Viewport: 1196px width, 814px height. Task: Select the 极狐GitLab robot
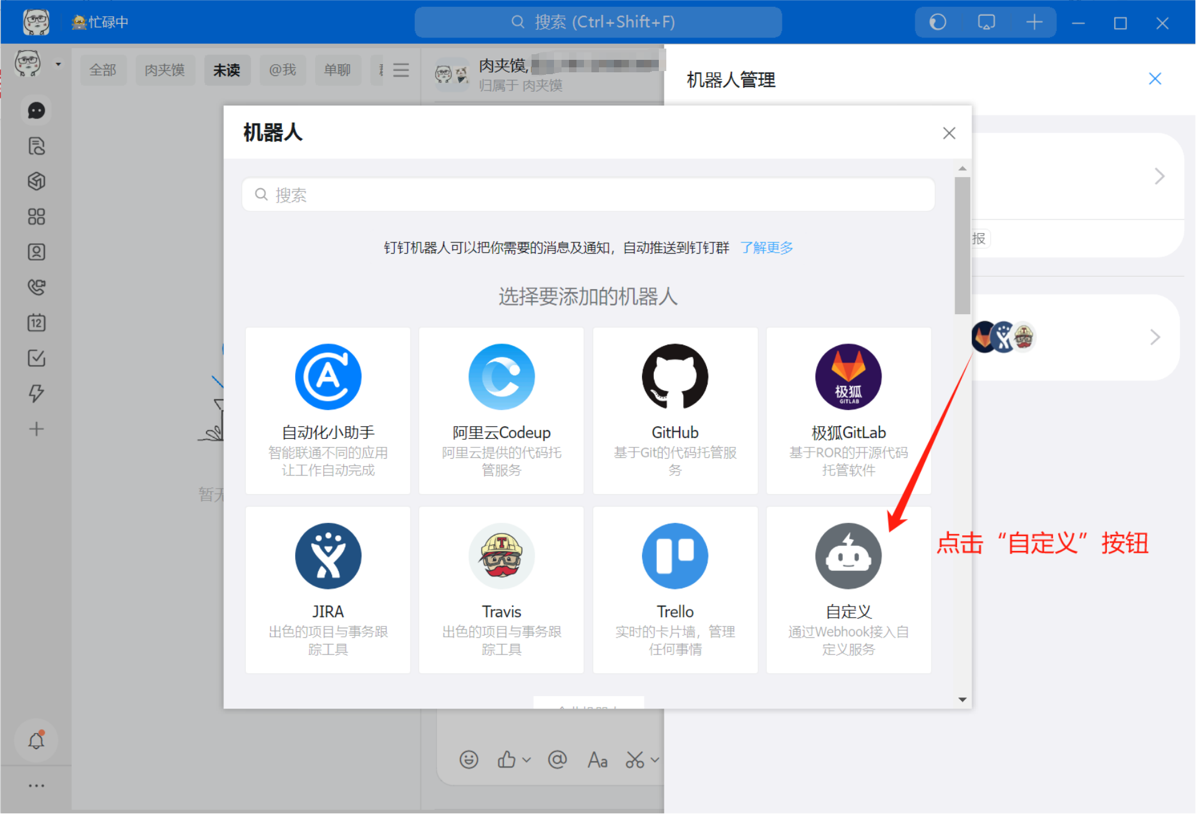click(x=848, y=411)
